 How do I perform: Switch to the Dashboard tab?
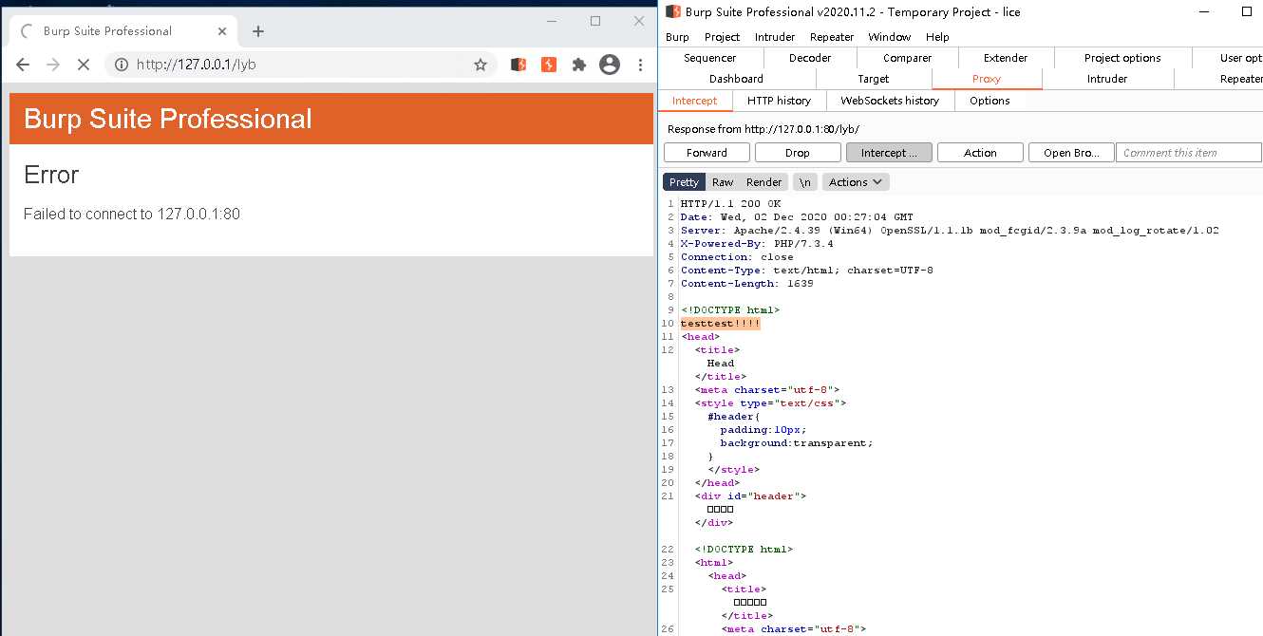(x=736, y=79)
